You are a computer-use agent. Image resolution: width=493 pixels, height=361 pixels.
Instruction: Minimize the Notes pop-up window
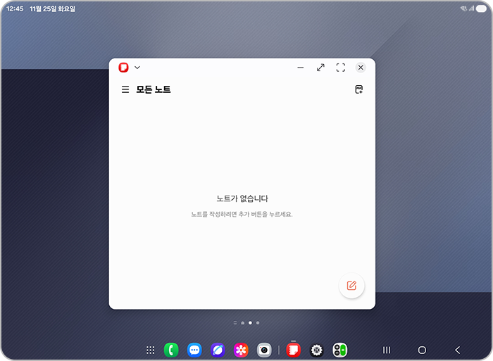[x=301, y=68]
